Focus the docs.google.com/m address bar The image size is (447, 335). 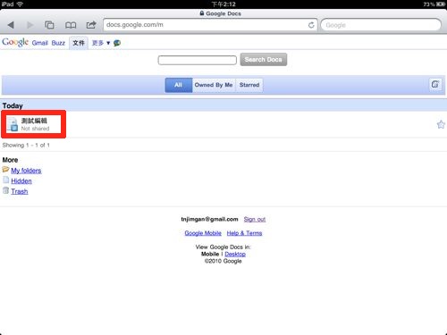pyautogui.click(x=210, y=25)
